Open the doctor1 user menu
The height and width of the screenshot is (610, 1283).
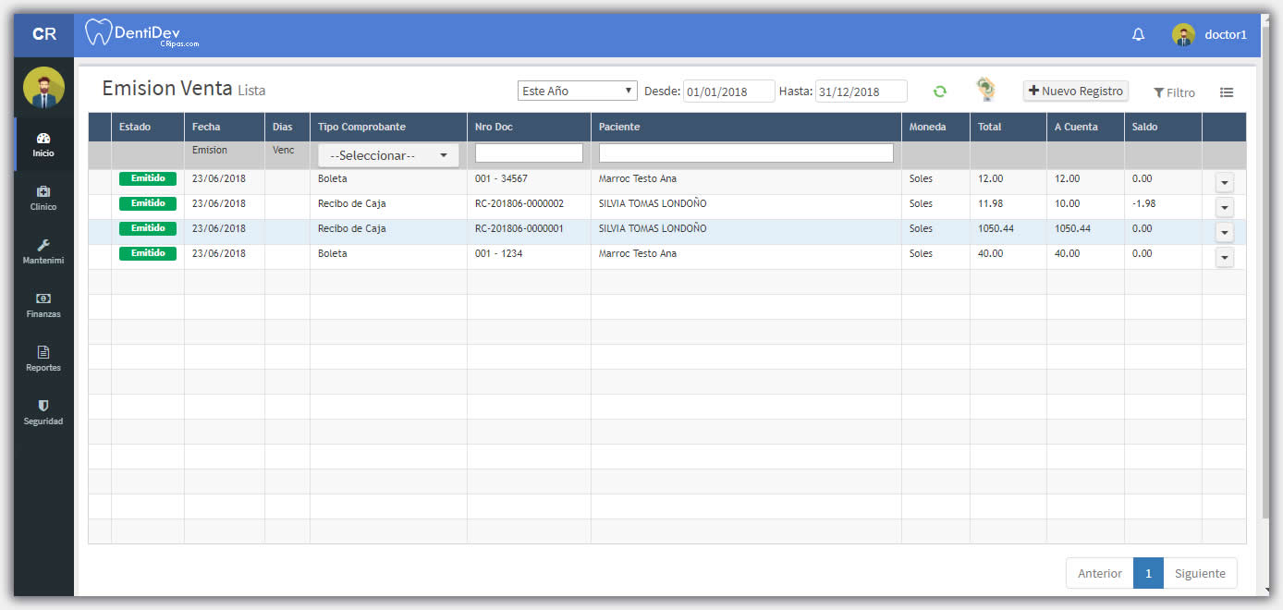pyautogui.click(x=1210, y=34)
